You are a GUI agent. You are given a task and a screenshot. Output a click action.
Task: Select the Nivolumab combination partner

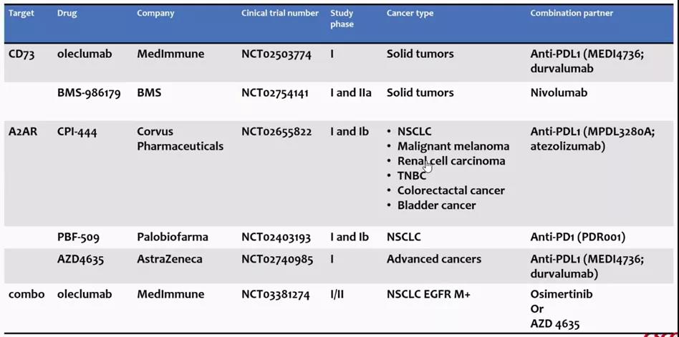click(x=559, y=93)
